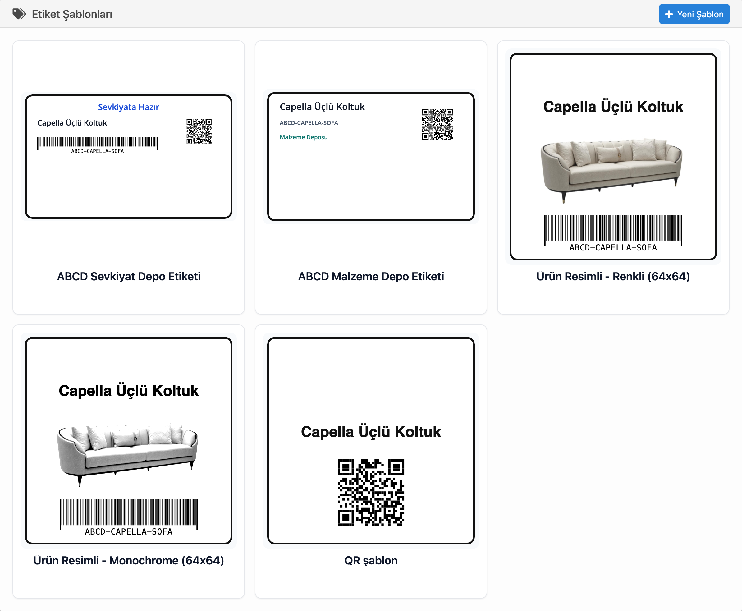Click the tags icon beside Etiket Şablonları
The height and width of the screenshot is (611, 742).
[19, 14]
